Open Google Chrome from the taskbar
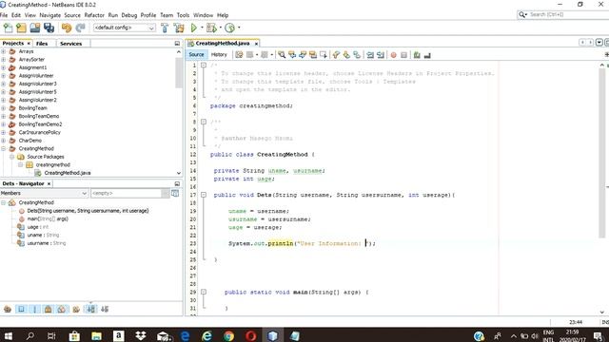 tap(228, 335)
